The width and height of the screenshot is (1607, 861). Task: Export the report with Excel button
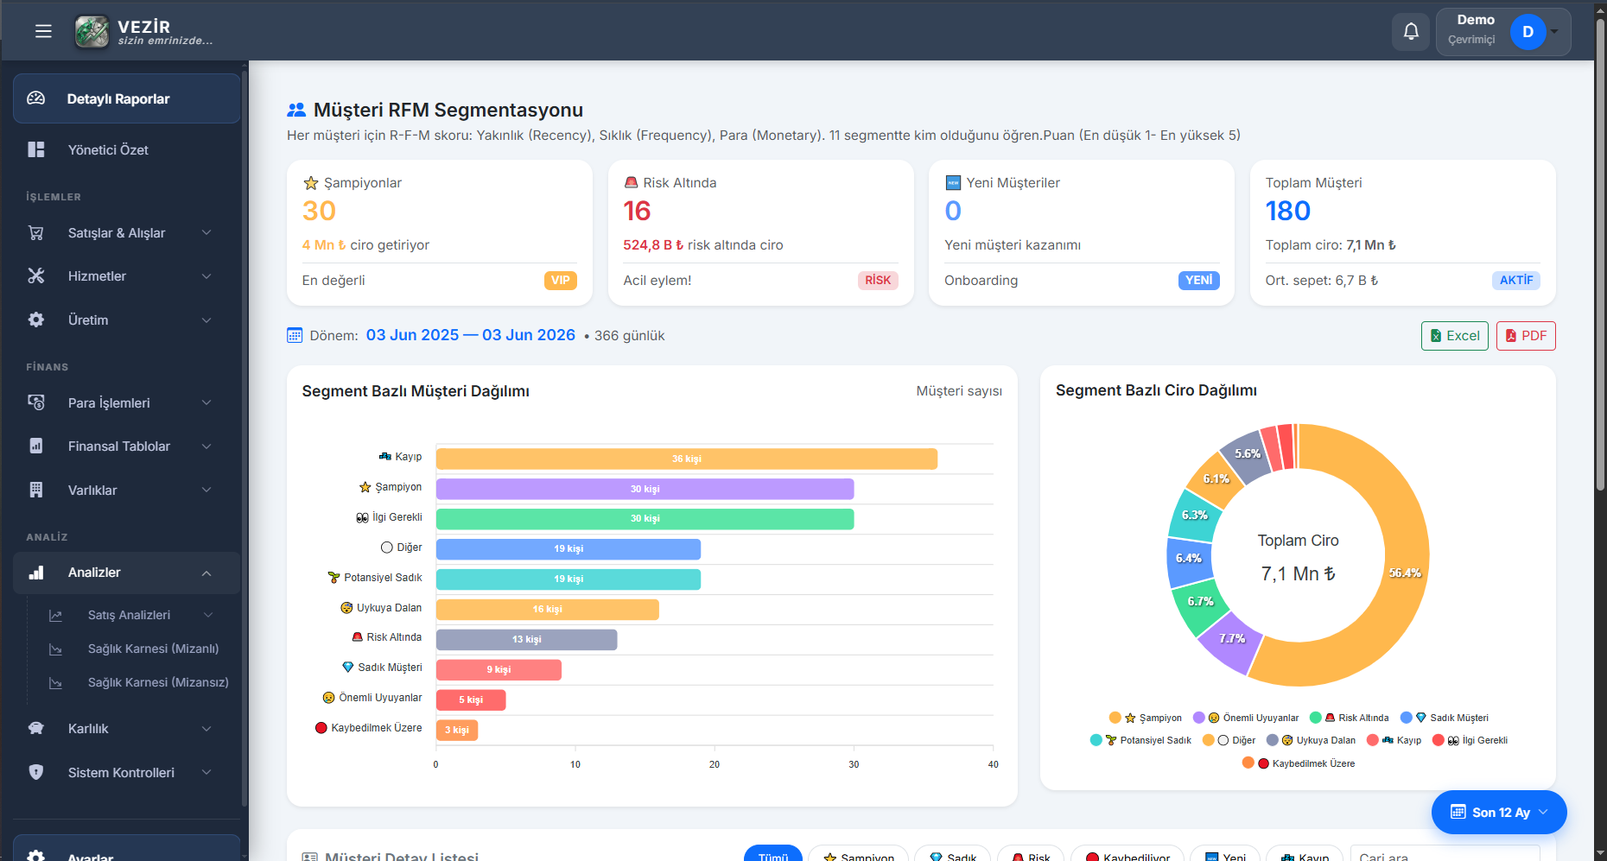click(1455, 336)
